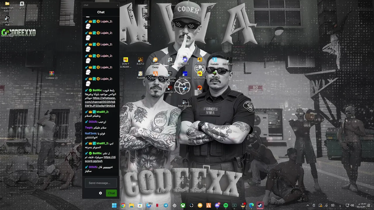Launch Fivem from the desktop shortcut
374x210 pixels.
pos(155,75)
